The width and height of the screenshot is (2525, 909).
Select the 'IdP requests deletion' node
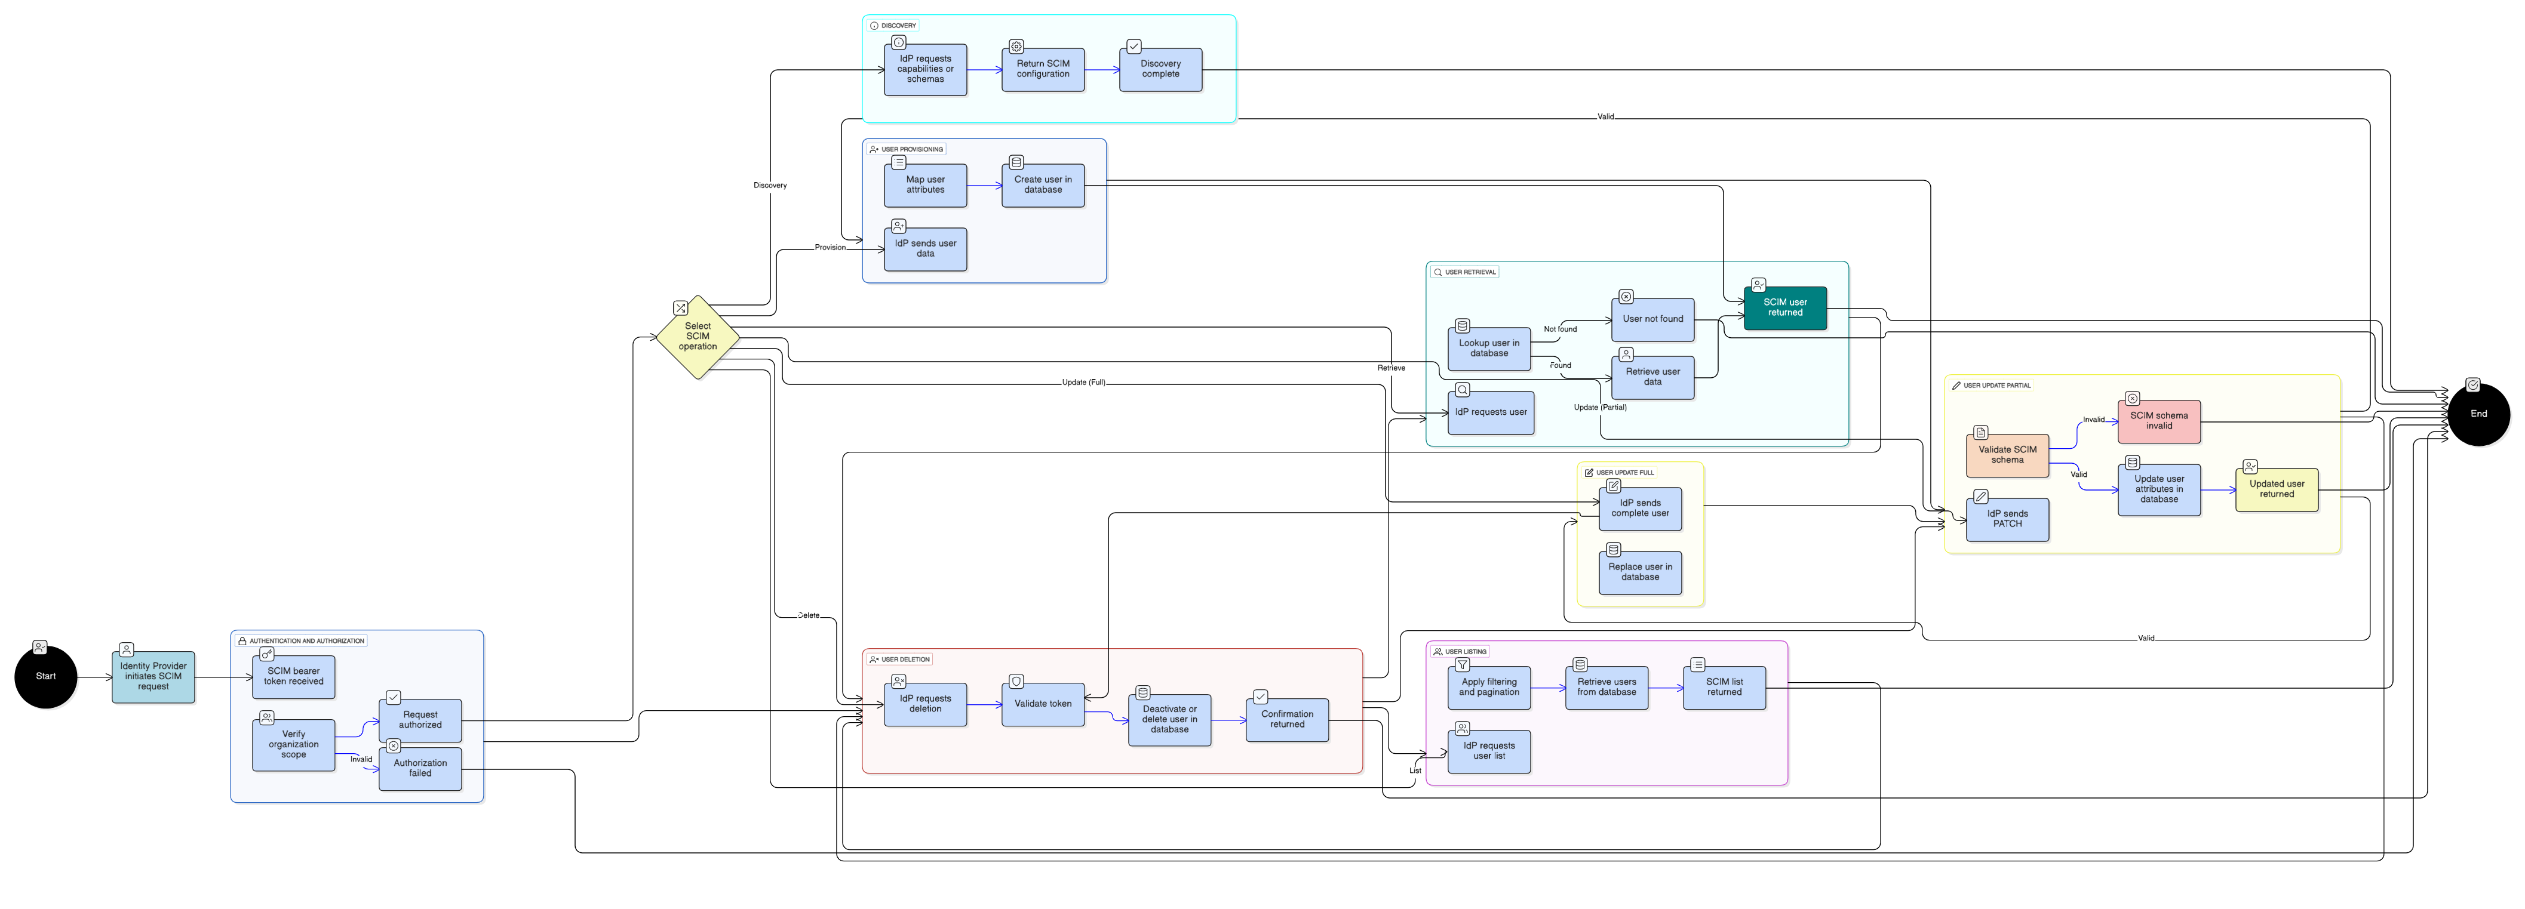point(925,704)
